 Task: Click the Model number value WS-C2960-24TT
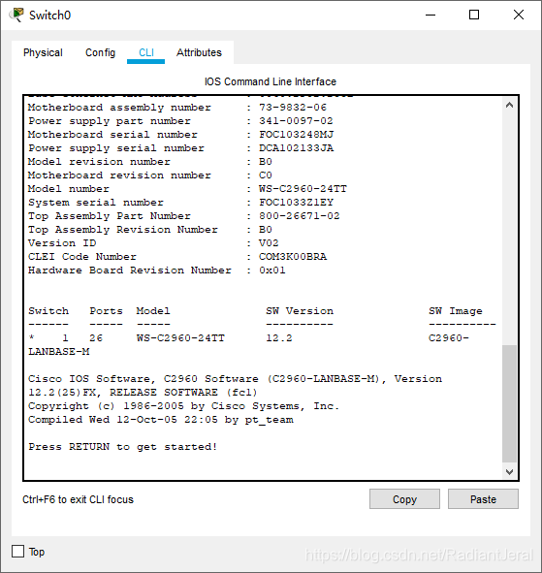coord(303,189)
